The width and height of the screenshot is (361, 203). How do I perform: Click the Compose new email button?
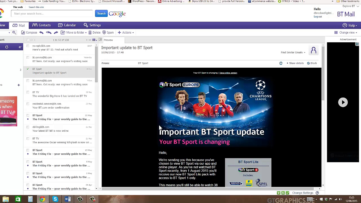coord(29,32)
